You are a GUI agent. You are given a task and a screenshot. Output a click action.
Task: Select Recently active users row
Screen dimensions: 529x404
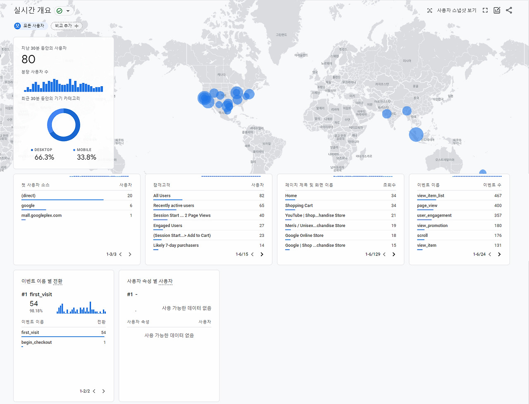[x=209, y=206]
